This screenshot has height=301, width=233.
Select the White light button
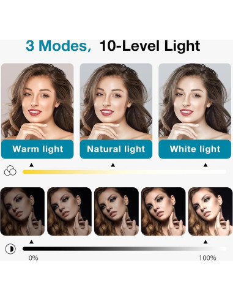pos(195,149)
